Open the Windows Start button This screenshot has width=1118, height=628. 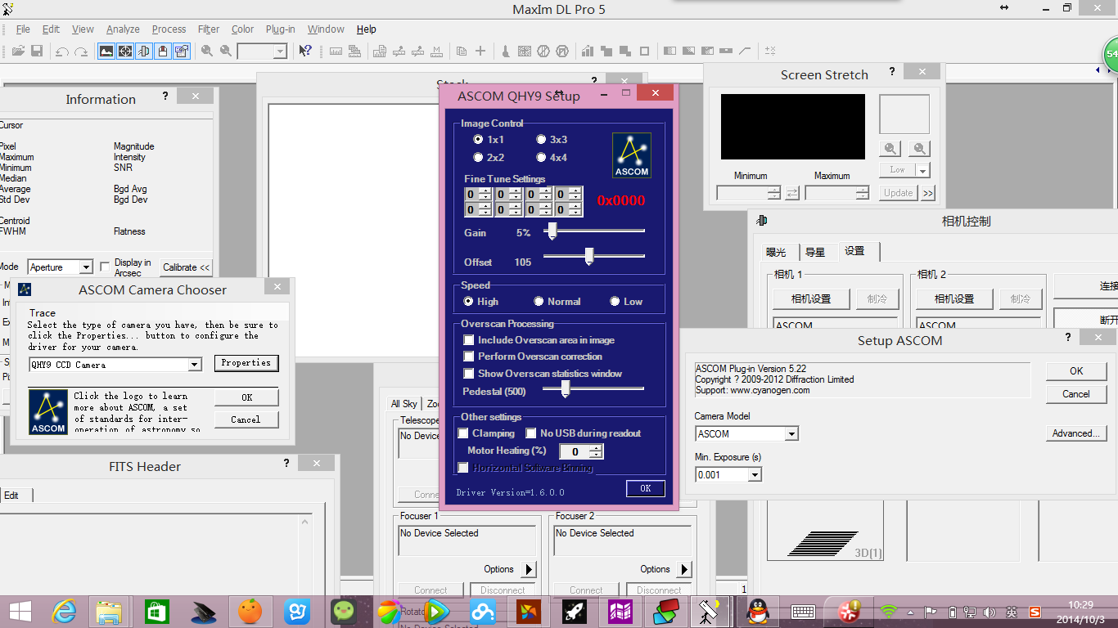tap(20, 611)
